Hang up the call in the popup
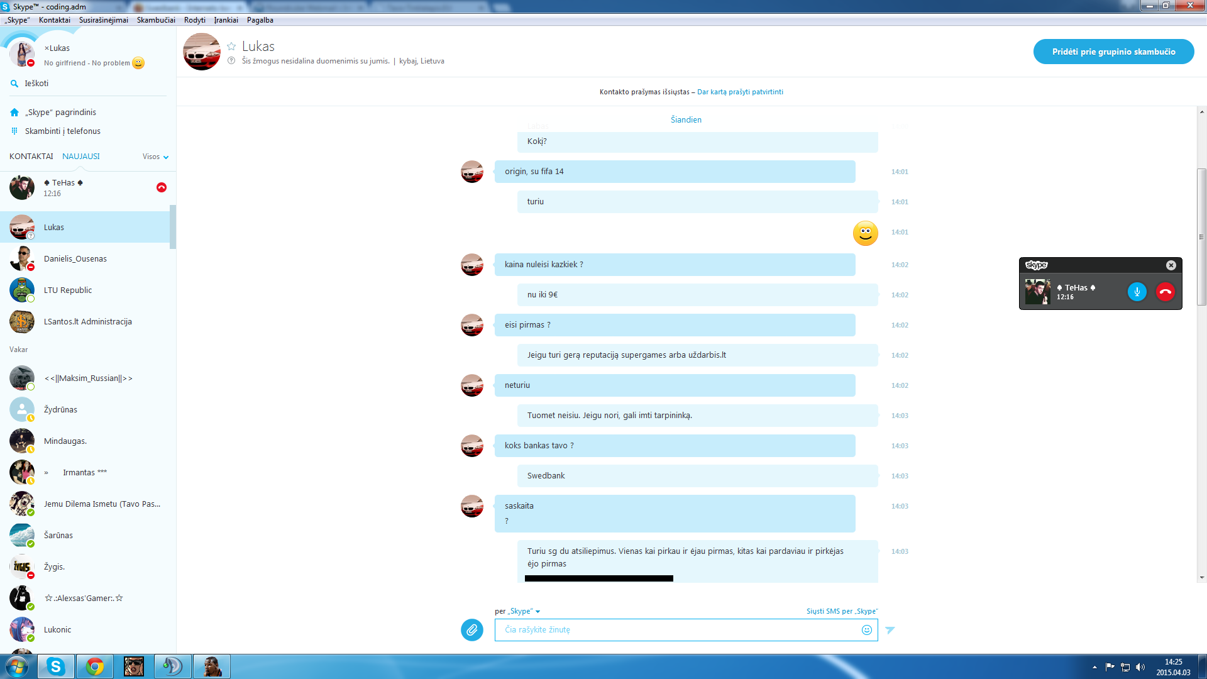The image size is (1207, 679). (x=1166, y=292)
